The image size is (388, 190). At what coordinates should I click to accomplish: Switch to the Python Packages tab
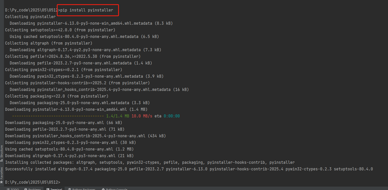(x=82, y=189)
